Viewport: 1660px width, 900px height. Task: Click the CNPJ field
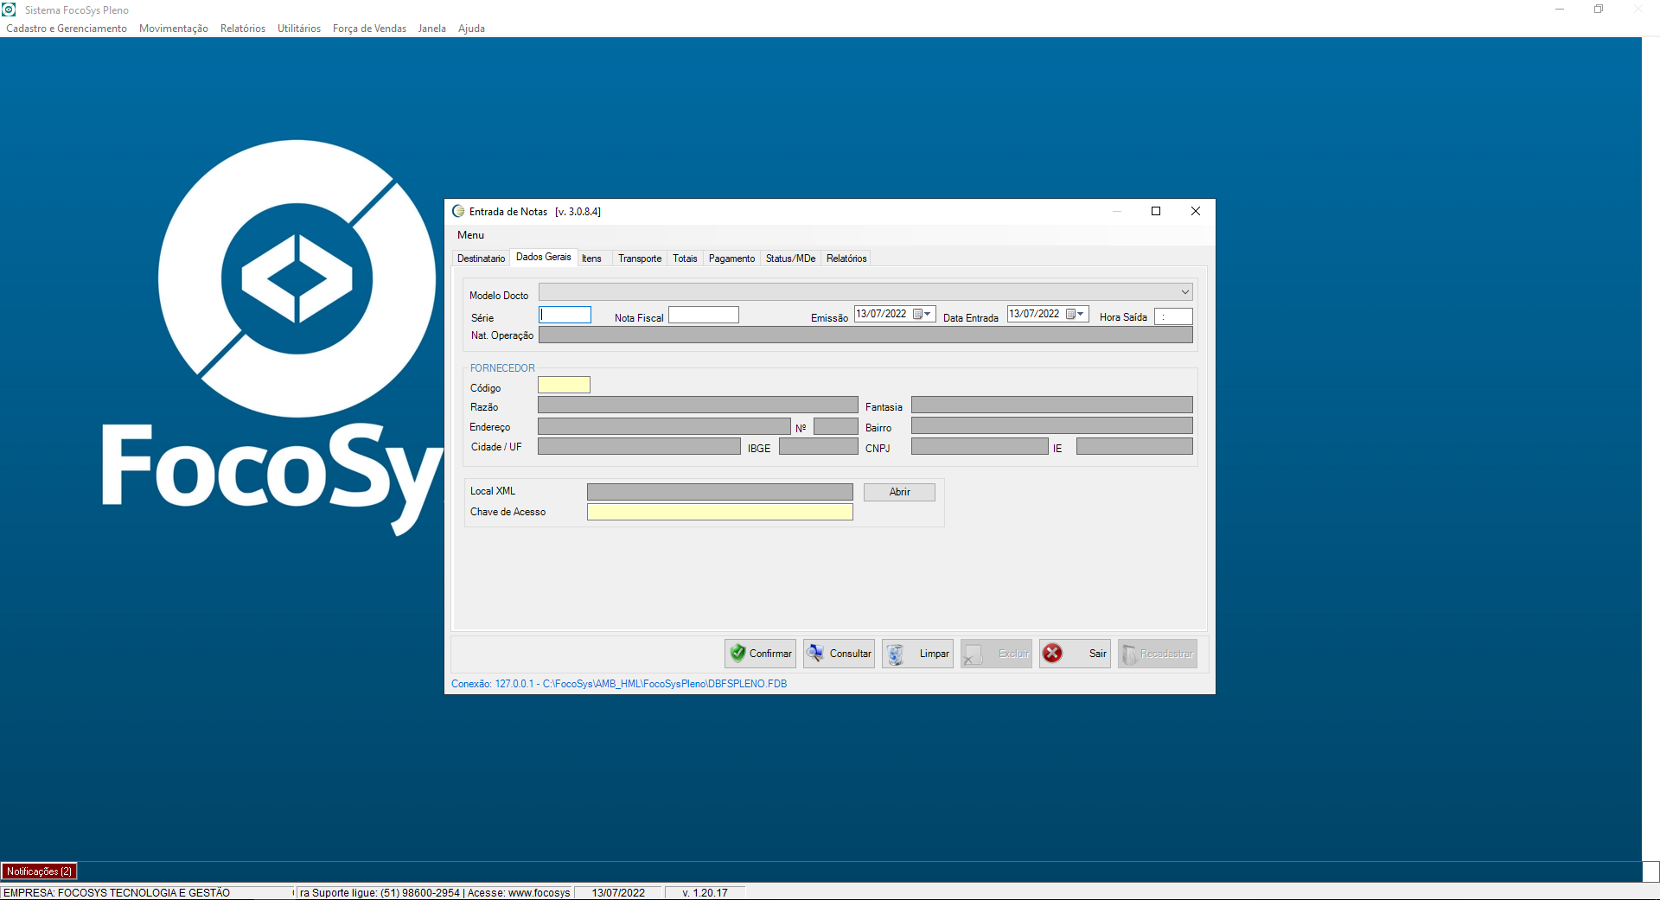980,446
